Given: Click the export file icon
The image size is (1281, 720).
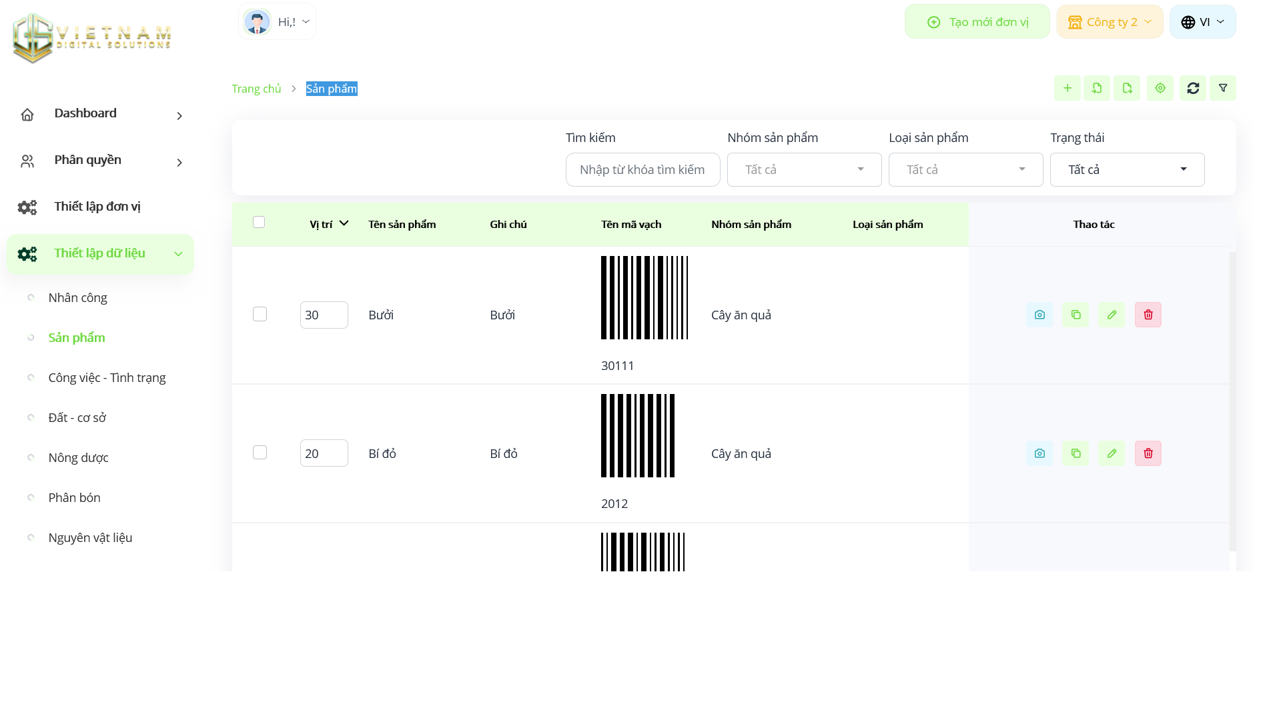Looking at the screenshot, I should tap(1126, 88).
